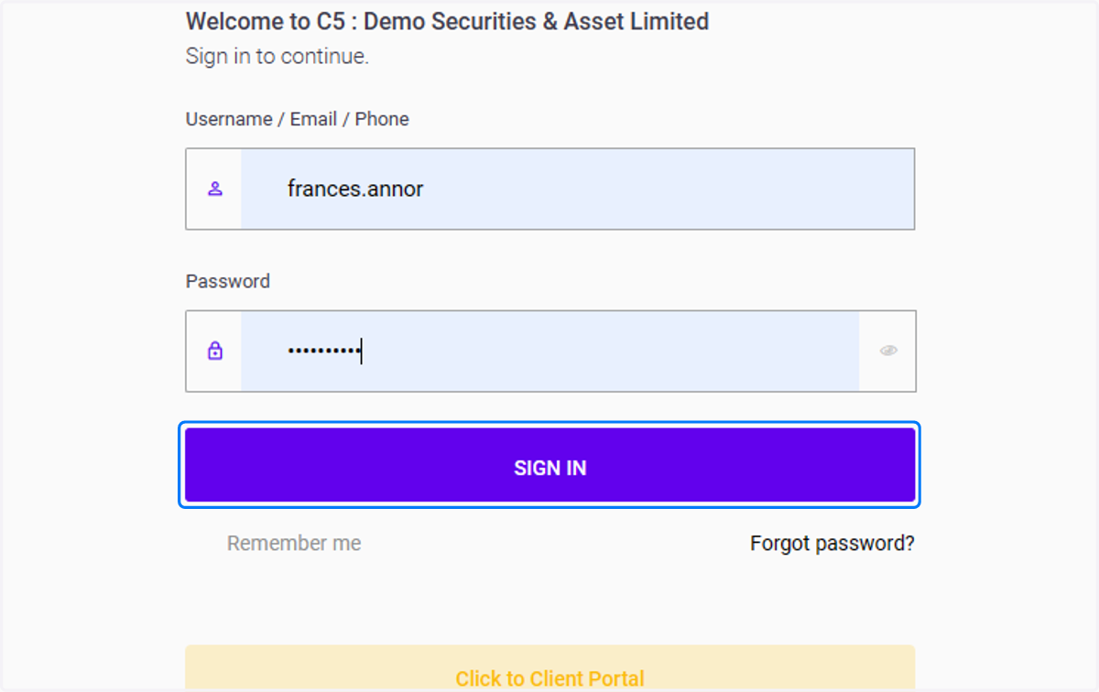Click Demo Securities & Asset Limited title text

click(x=537, y=21)
